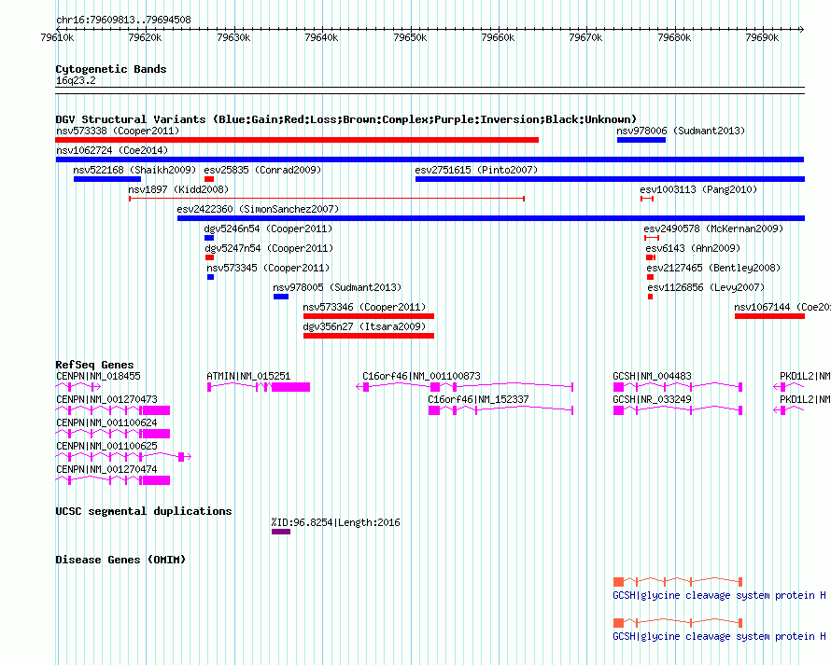Image resolution: width=831 pixels, height=665 pixels.
Task: Click the nsv522168 (Shaikh2009) label
Action: click(x=134, y=170)
